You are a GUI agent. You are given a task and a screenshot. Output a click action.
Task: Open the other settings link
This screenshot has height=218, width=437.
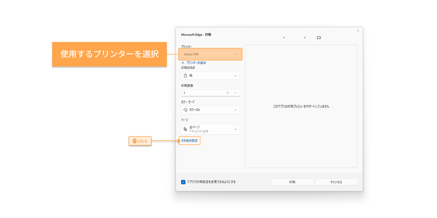click(x=189, y=141)
